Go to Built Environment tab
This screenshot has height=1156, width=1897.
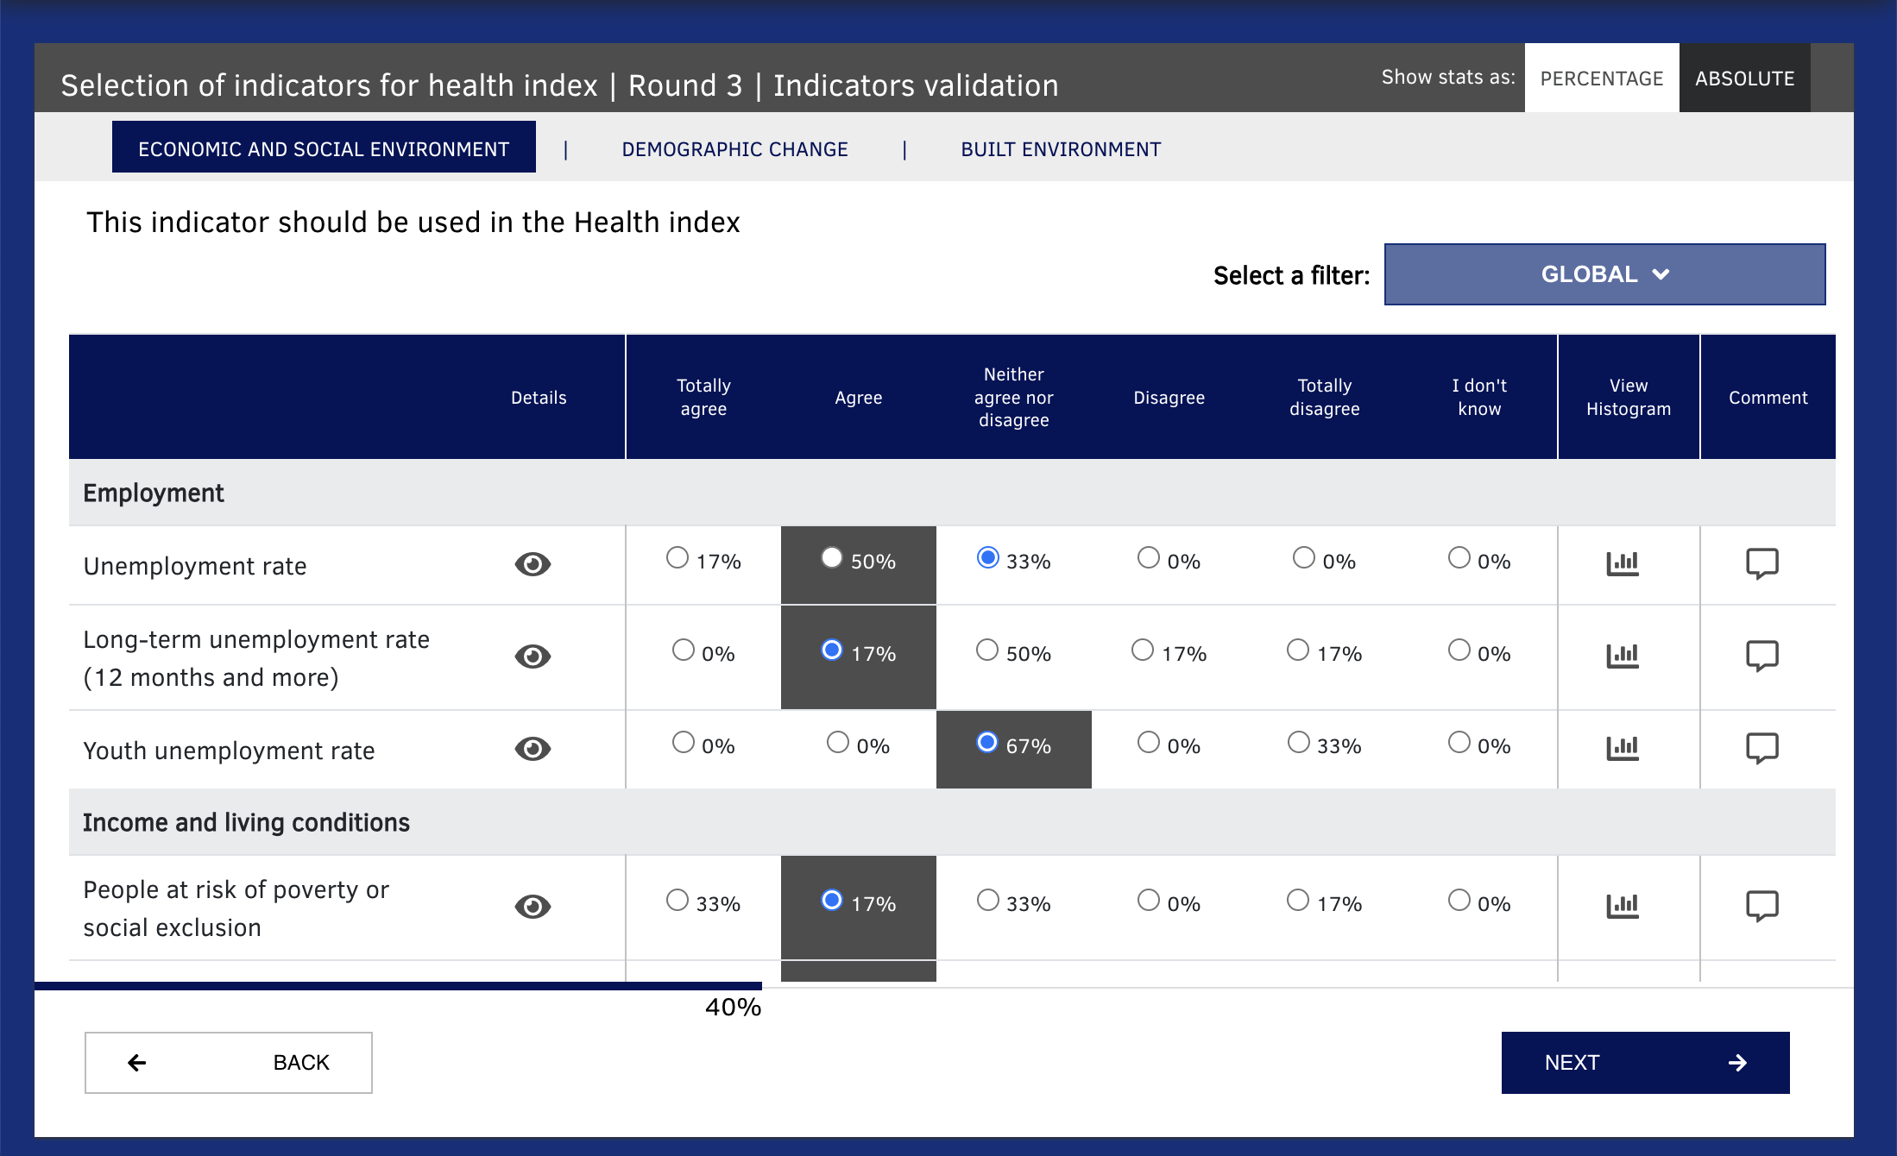point(1061,149)
